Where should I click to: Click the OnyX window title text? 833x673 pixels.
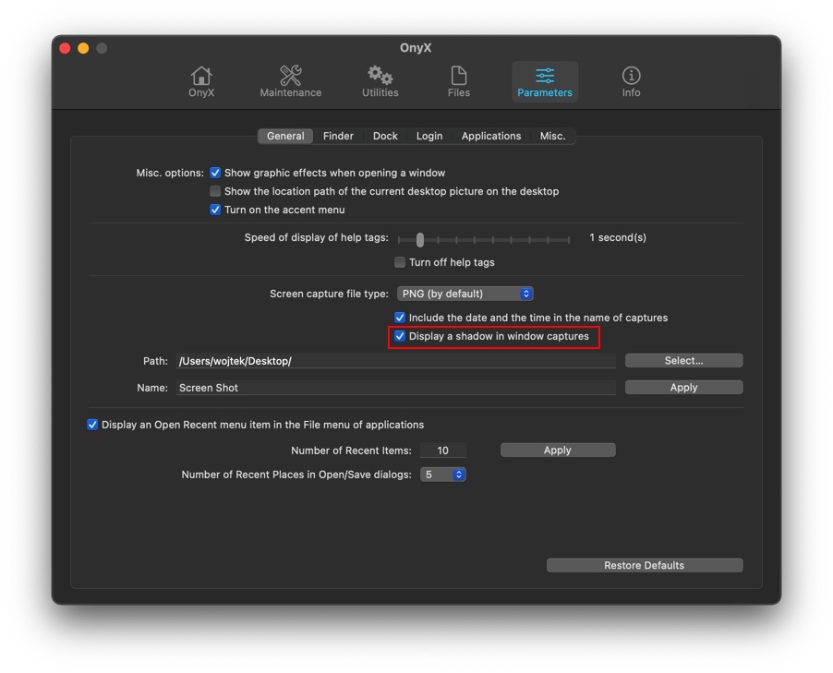(416, 48)
